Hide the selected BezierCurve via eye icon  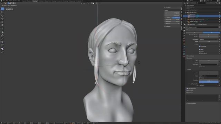pyautogui.click(x=219, y=16)
